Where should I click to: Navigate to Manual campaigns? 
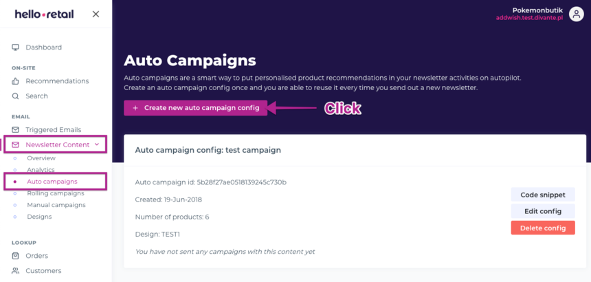coord(56,205)
